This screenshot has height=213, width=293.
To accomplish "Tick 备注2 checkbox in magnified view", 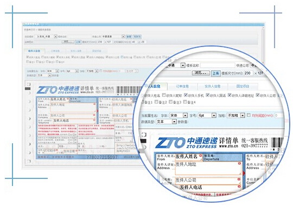I will [x=157, y=102].
